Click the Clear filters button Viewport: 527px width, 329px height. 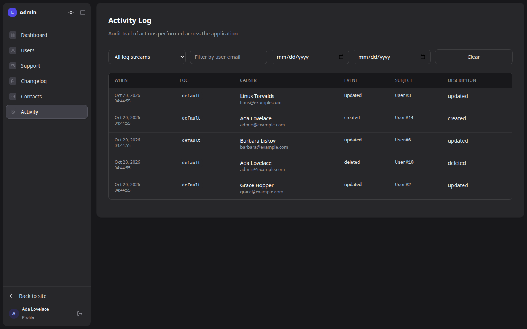474,57
